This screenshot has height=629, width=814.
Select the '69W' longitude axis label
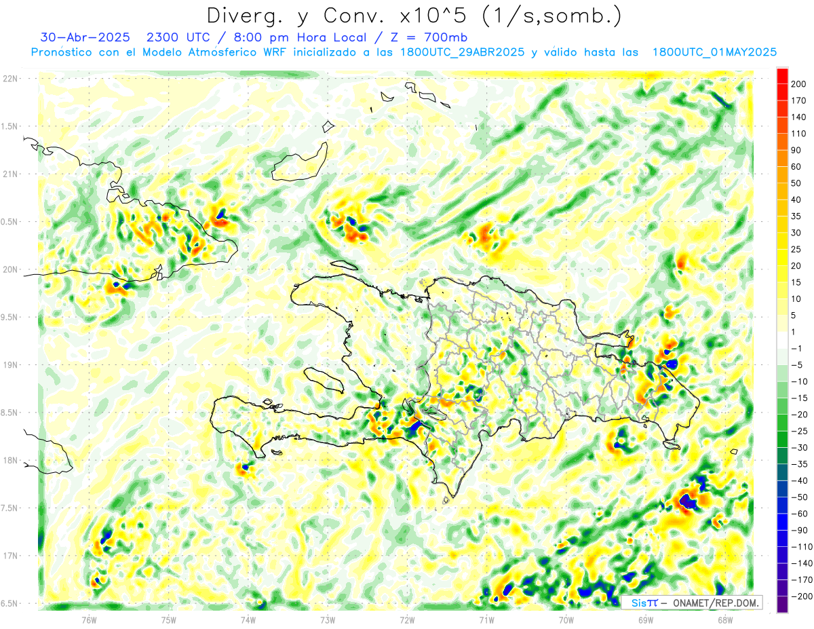click(x=646, y=620)
